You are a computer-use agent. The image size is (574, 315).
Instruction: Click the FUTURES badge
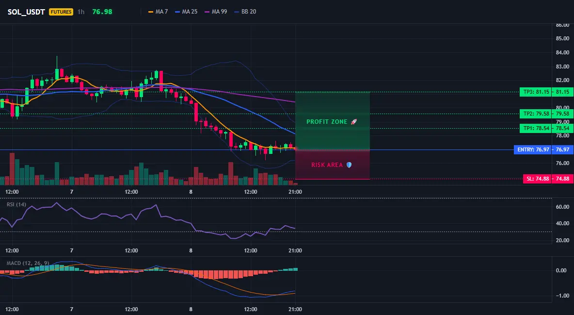click(x=61, y=12)
